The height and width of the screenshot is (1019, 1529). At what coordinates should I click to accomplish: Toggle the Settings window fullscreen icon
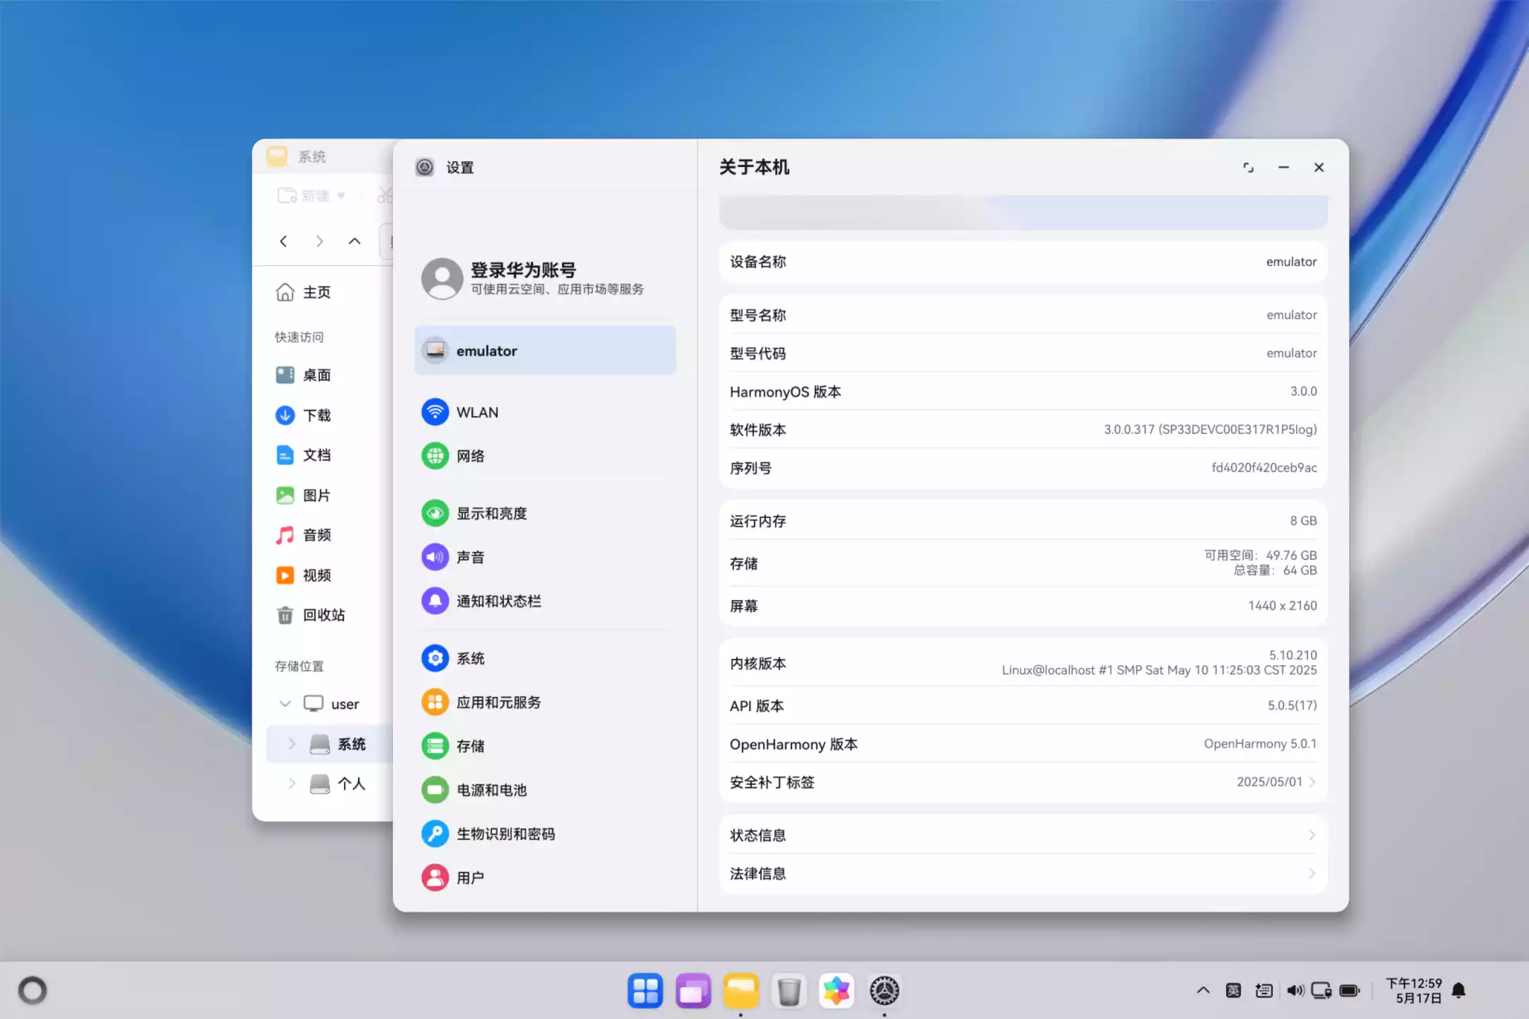pyautogui.click(x=1248, y=167)
